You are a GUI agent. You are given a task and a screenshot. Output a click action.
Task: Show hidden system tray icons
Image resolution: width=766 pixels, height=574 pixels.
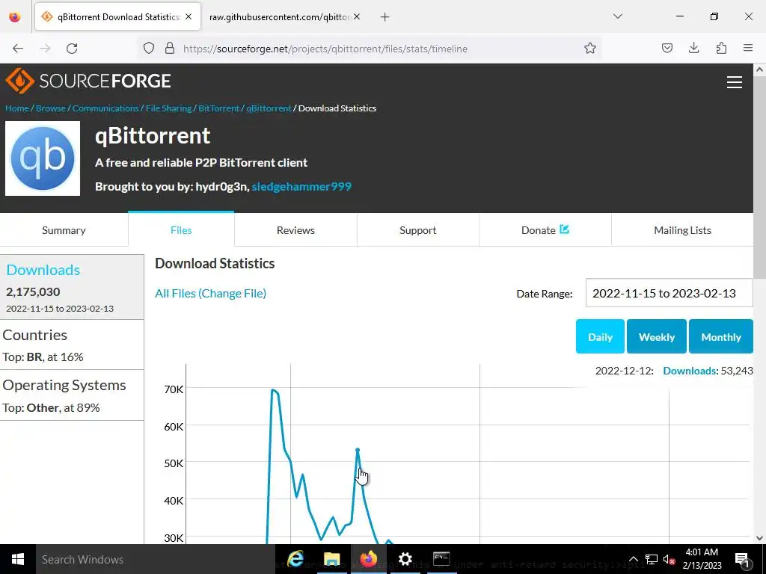(x=633, y=559)
